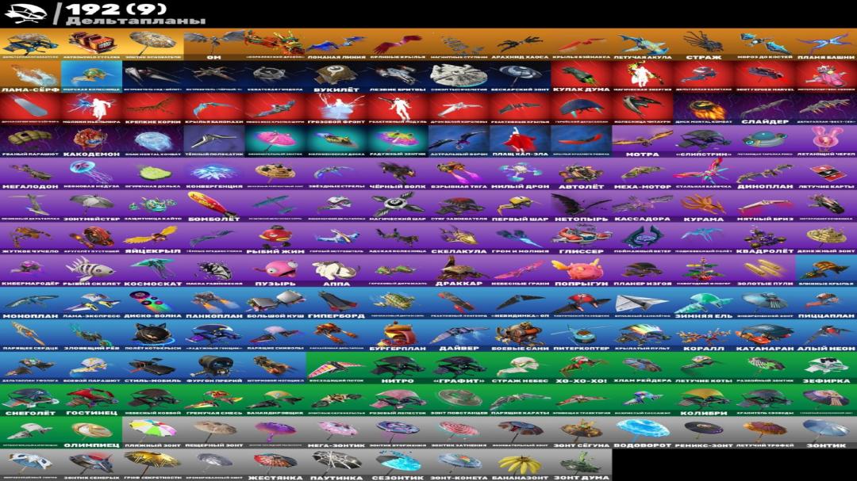Viewport: 857px width, 481px height.
Task: Pick the МЕГАЛОДОН glider
Action: coord(31,173)
